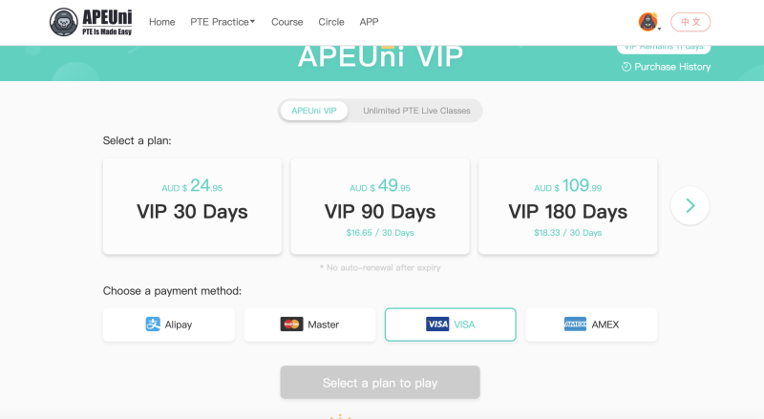Go to the Circle page
Image resolution: width=764 pixels, height=419 pixels.
[331, 22]
